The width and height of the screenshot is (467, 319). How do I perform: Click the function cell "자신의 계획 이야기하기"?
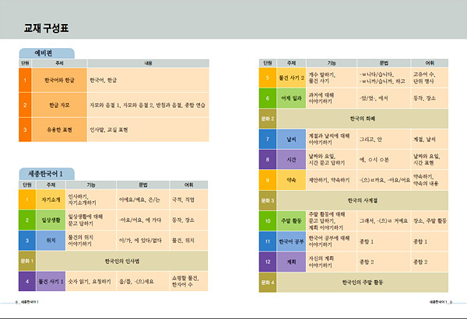click(332, 262)
